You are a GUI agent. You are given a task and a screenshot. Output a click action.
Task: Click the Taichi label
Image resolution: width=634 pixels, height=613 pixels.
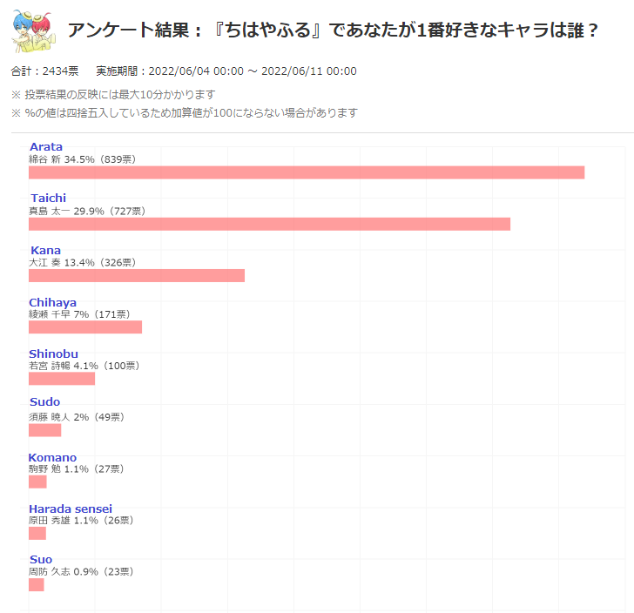click(48, 198)
